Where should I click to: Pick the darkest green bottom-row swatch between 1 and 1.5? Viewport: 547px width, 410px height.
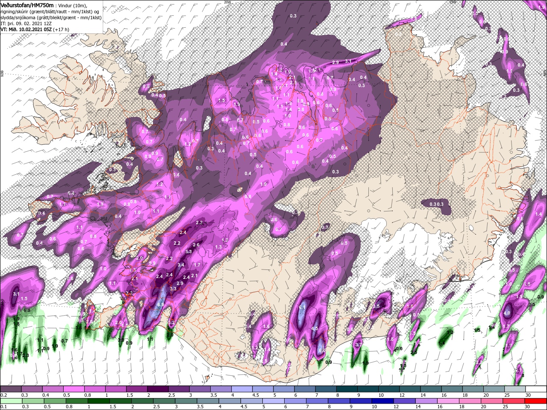tap(98, 401)
